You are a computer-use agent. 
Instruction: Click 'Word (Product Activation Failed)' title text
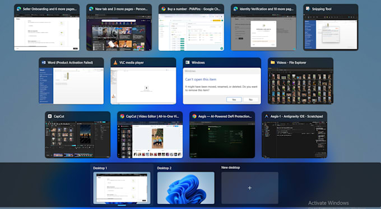click(x=70, y=63)
